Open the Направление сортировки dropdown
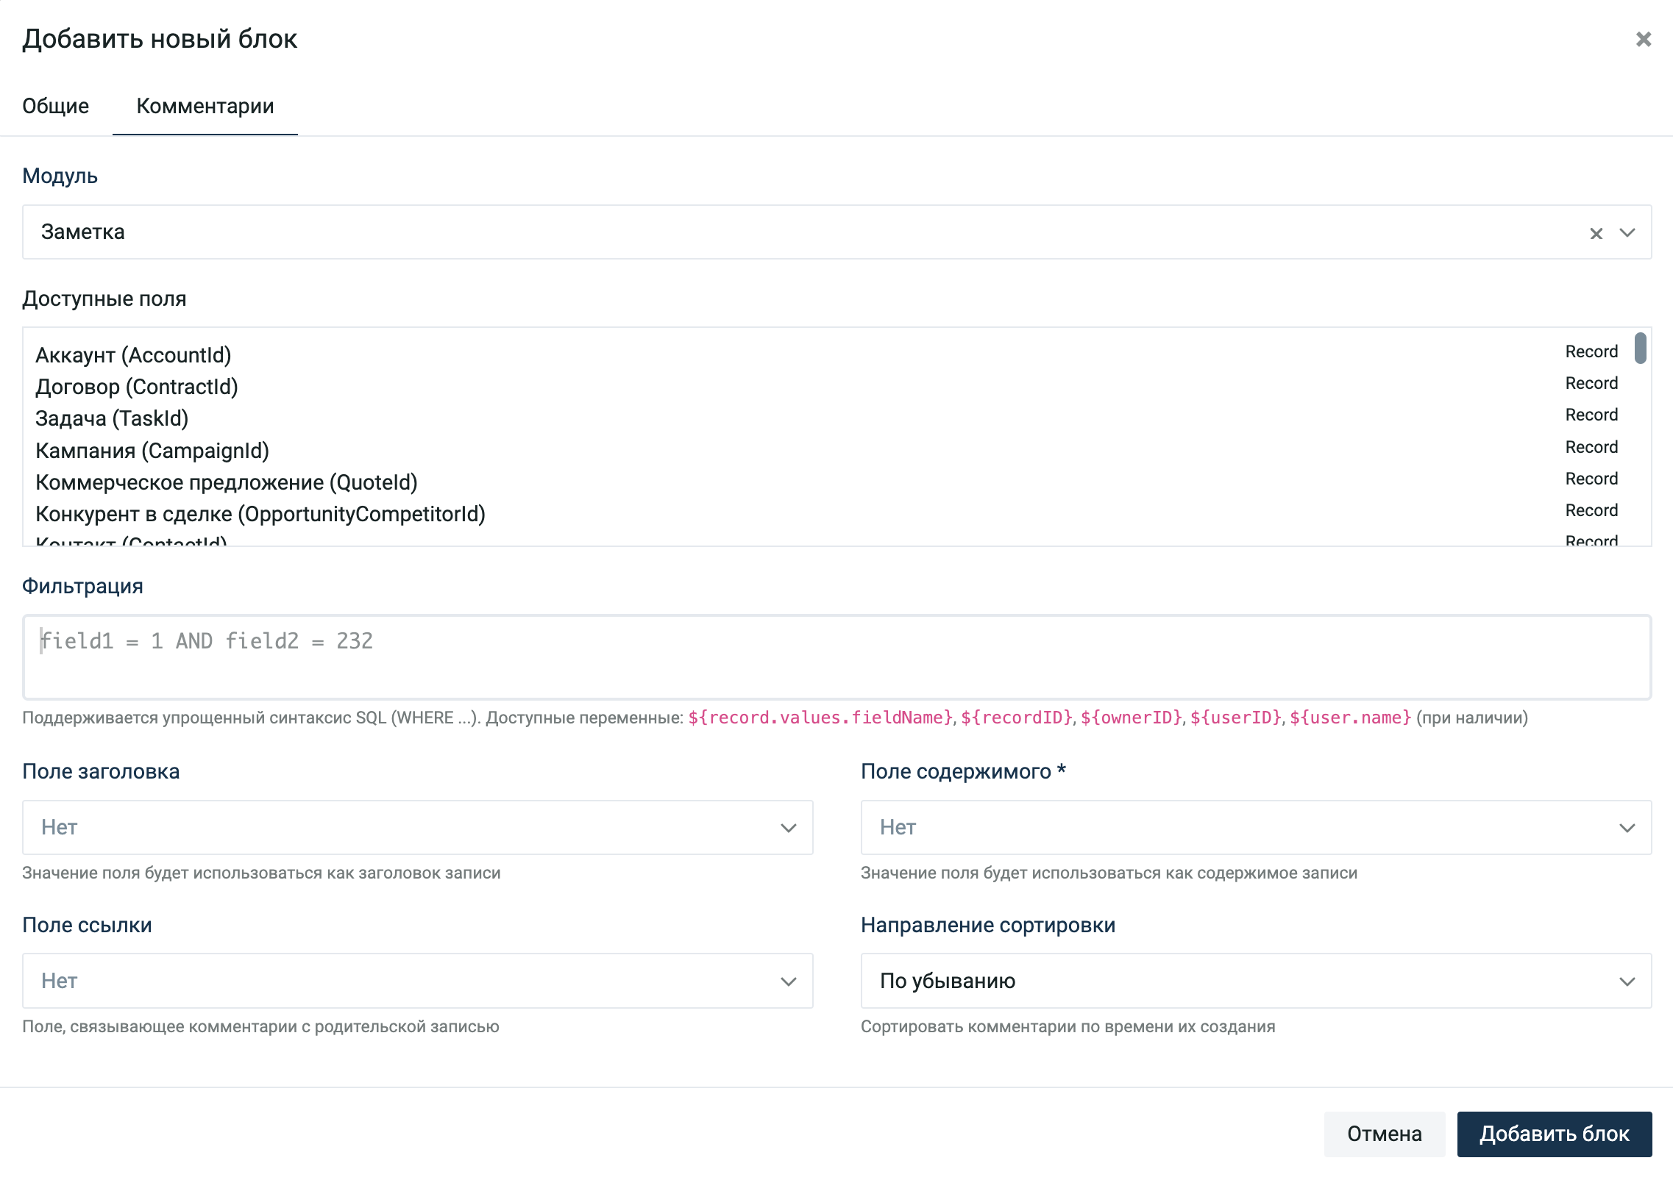This screenshot has width=1673, height=1180. pos(1256,981)
